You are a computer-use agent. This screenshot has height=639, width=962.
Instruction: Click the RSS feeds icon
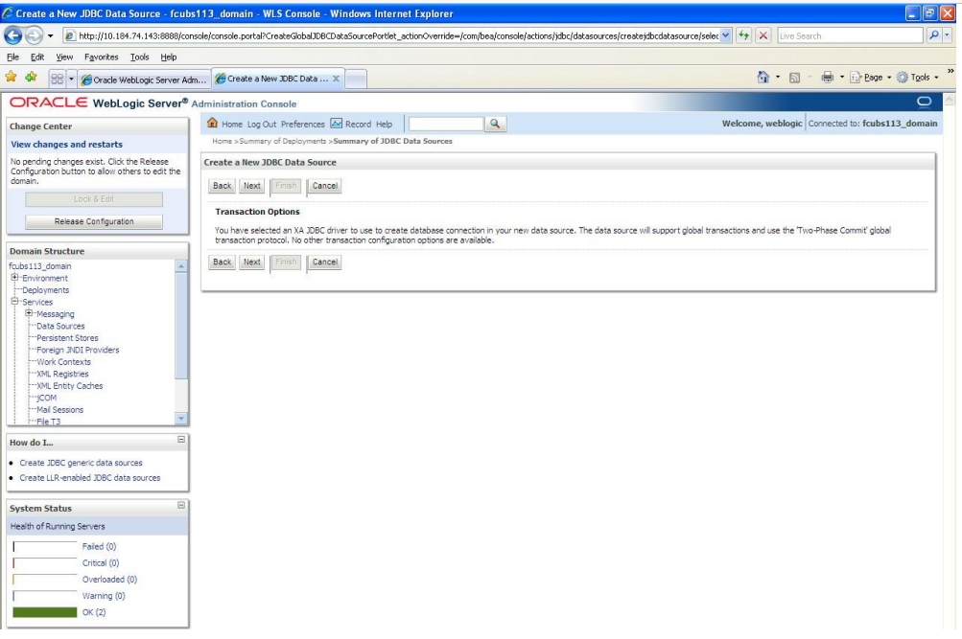[794, 78]
